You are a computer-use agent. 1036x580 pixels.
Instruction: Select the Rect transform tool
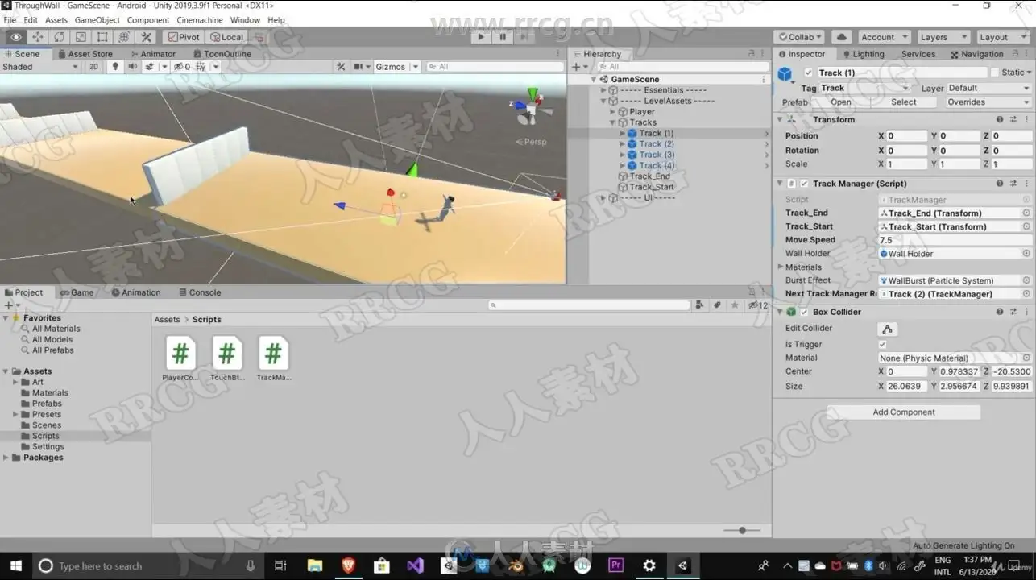(102, 37)
